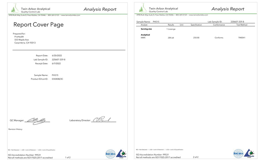263x160 pixels.
Task: Select the Conformance column header
Action: [x=219, y=25]
